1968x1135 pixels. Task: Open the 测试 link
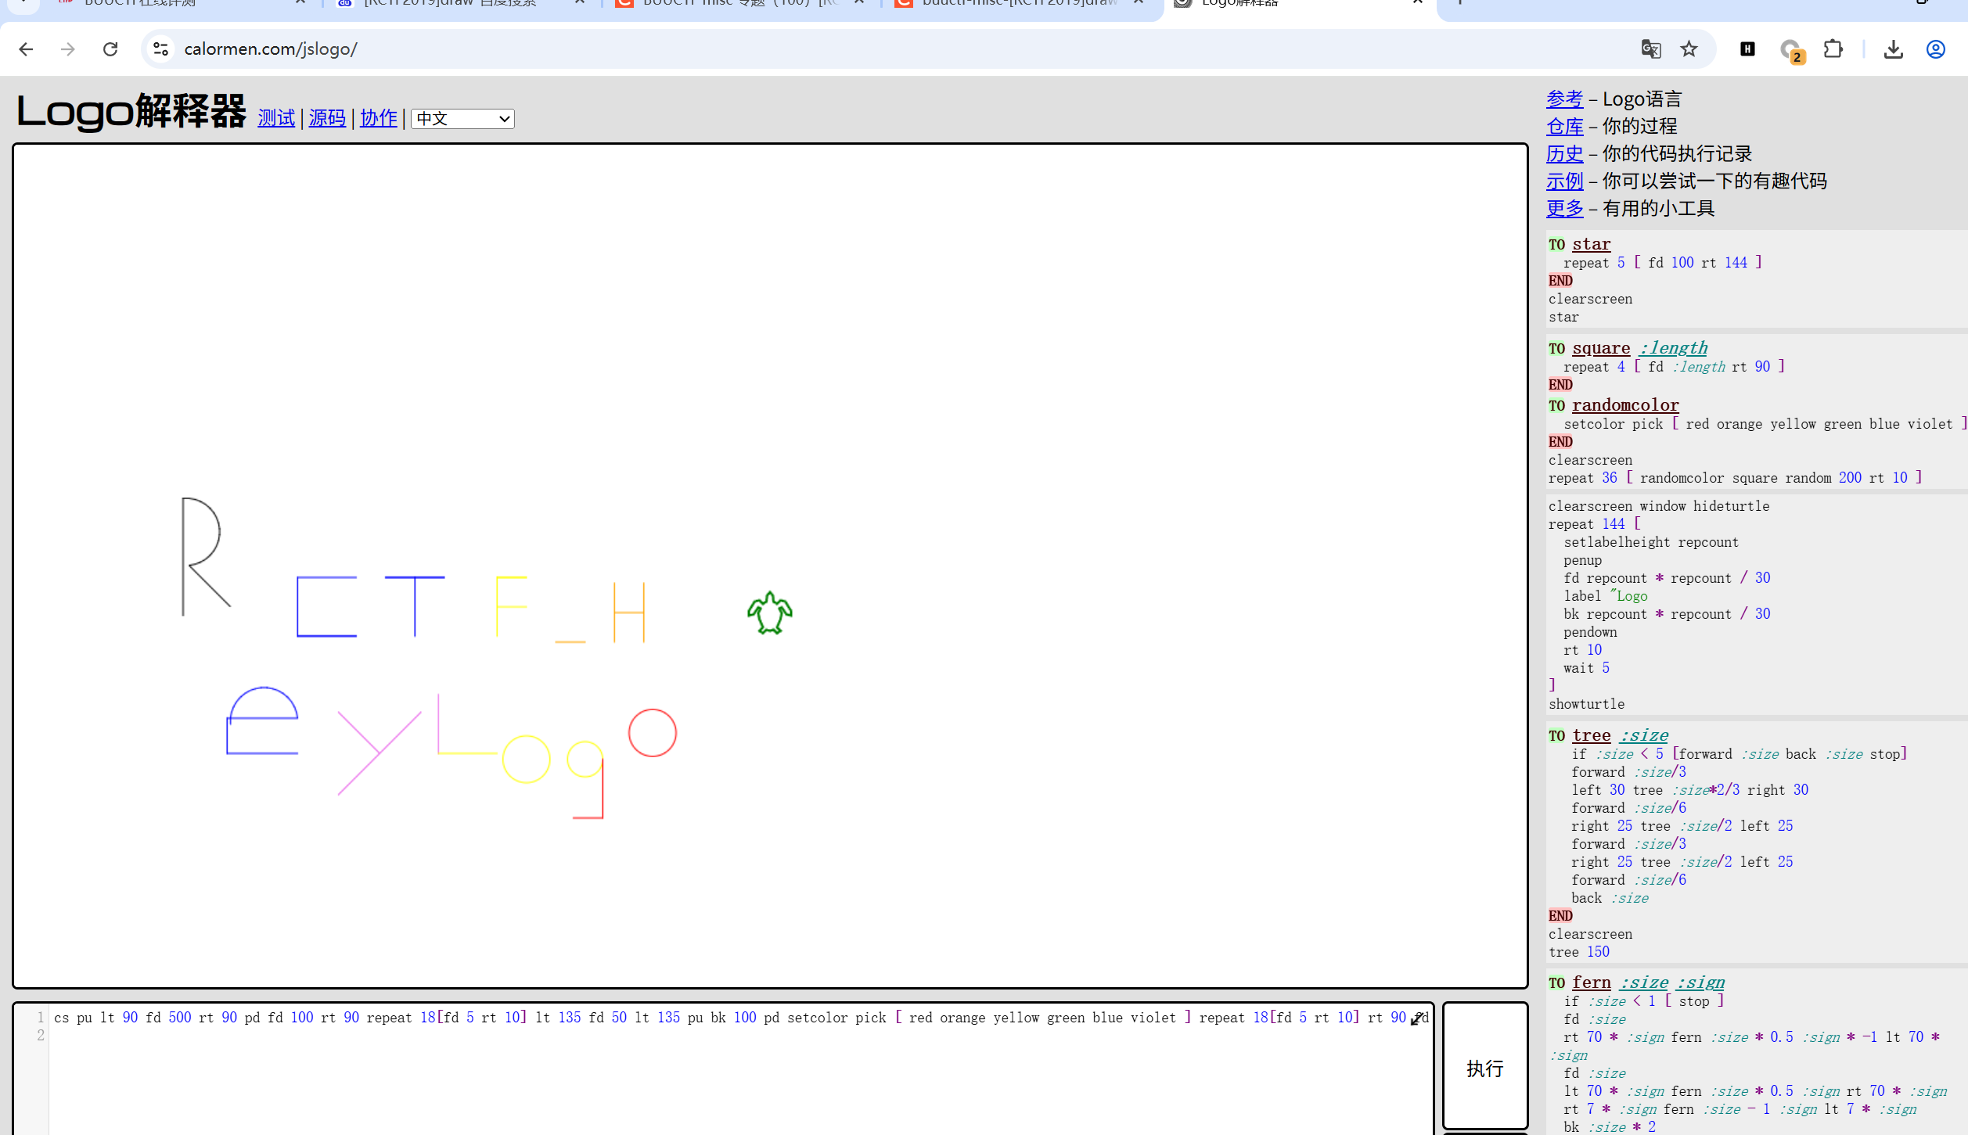pos(276,118)
